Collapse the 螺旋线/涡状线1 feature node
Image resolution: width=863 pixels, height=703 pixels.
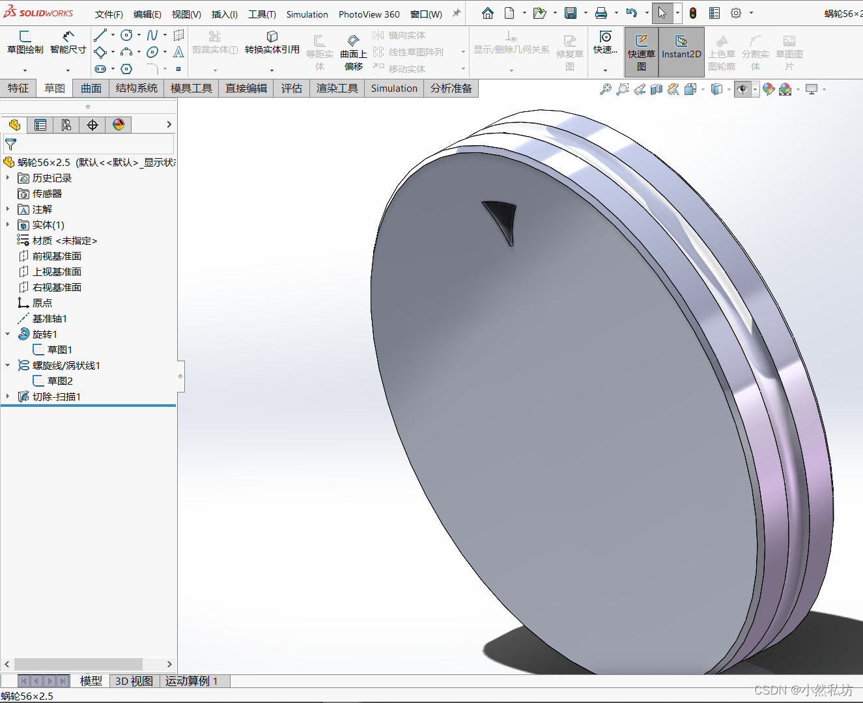(x=8, y=365)
